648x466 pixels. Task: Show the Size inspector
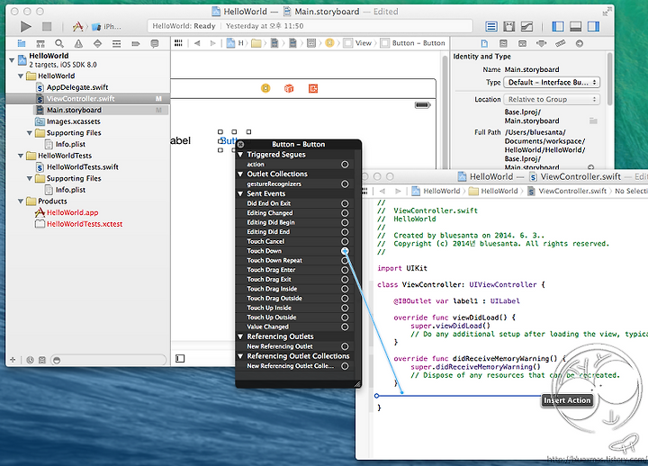(x=561, y=43)
